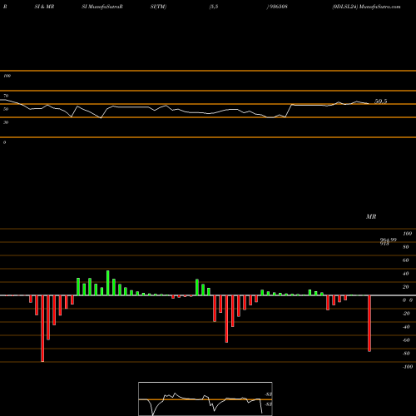Screen dimensions: 416x416
Task: Click the histogram axis label -20
Action: pos(406,314)
